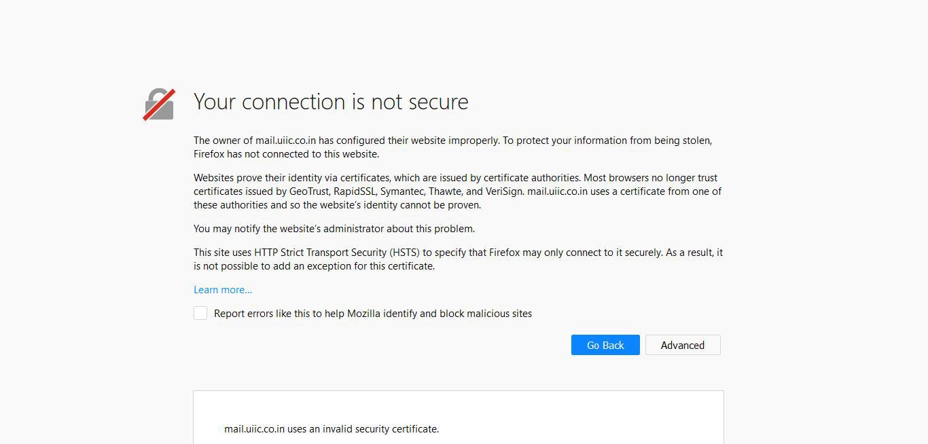Select the heading 'Your connection is not secure'

point(331,102)
